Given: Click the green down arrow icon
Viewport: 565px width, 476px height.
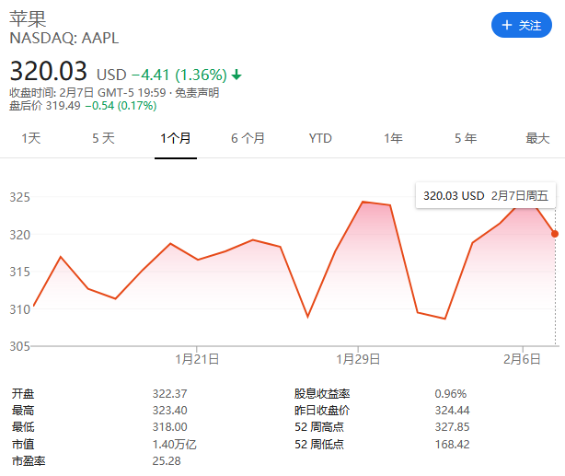Looking at the screenshot, I should [x=236, y=74].
